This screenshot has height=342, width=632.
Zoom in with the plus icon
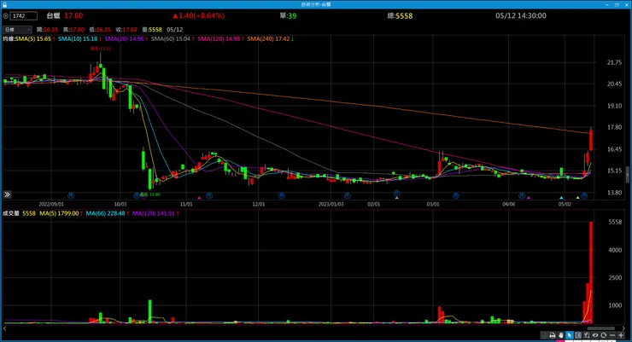tap(621, 335)
